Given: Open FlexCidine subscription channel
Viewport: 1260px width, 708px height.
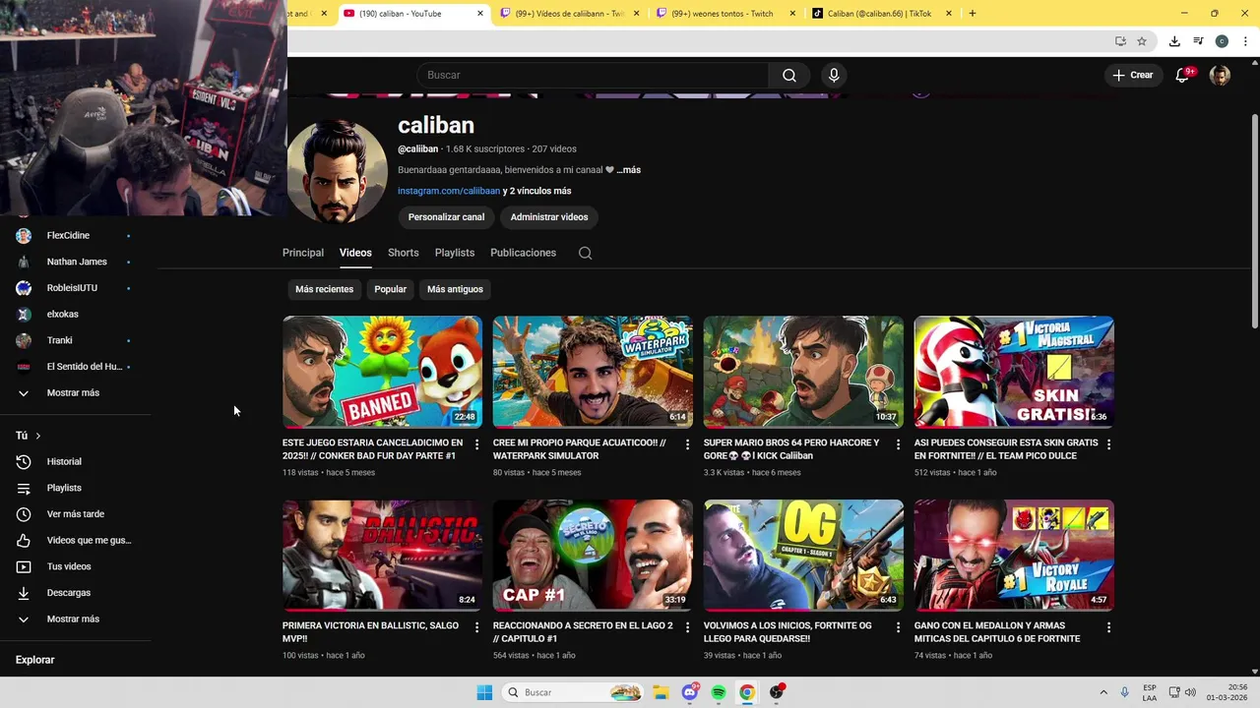Looking at the screenshot, I should (75, 236).
